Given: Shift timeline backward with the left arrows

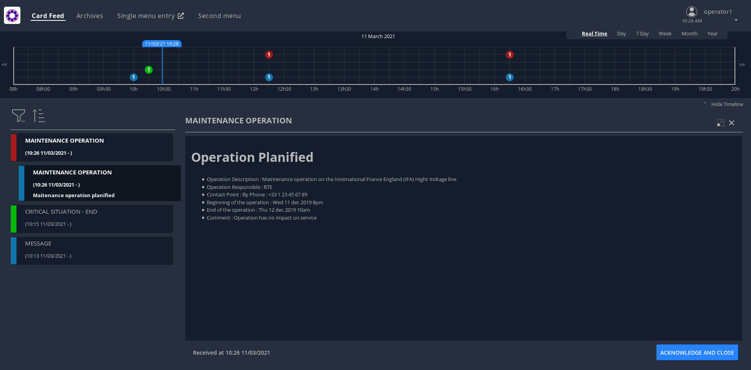Looking at the screenshot, I should tap(4, 64).
